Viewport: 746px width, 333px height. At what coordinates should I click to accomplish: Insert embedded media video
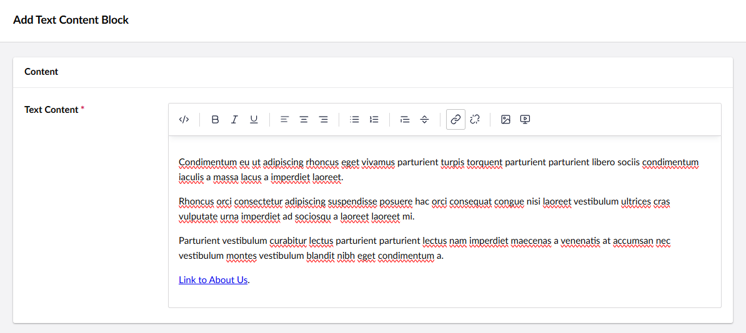point(525,120)
